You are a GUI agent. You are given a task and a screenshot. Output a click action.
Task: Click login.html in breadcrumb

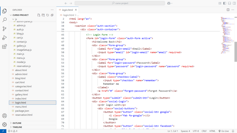click(69, 15)
